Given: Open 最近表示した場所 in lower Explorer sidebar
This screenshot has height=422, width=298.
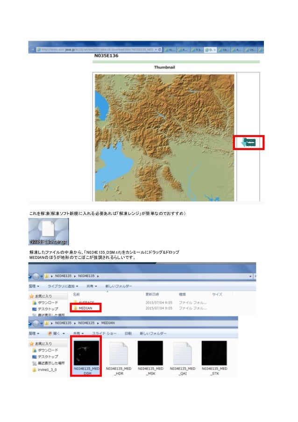Looking at the screenshot, I should point(49,363).
